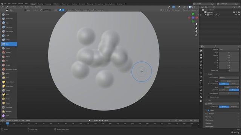The height and width of the screenshot is (135, 241).
Task: Open the Texture dropdown in tool header
Action: coord(78,10)
